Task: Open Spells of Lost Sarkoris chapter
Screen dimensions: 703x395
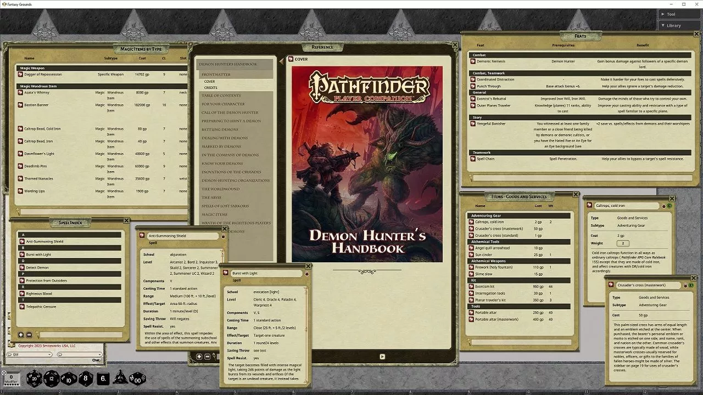Action: pos(225,206)
